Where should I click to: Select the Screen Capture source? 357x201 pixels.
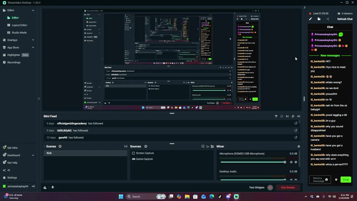[145, 153]
